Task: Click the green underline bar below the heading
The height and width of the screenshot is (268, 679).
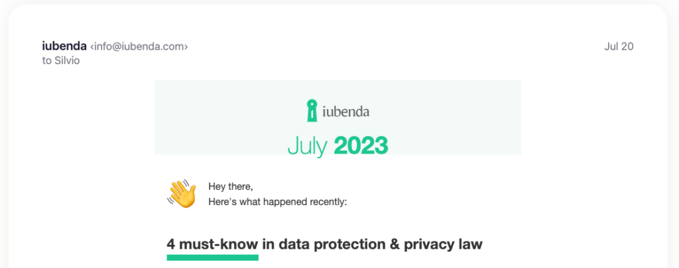Action: pos(212,257)
